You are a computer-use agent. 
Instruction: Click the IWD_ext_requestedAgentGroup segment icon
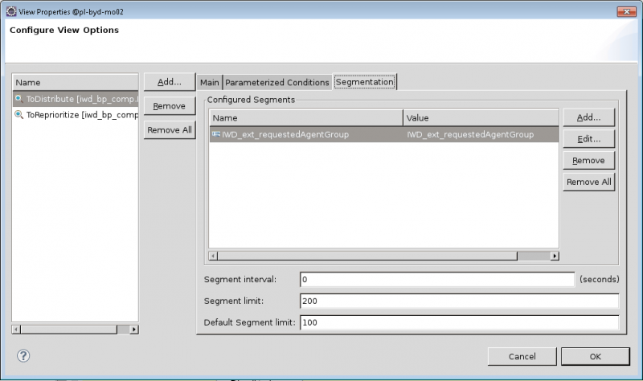[215, 135]
